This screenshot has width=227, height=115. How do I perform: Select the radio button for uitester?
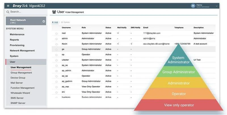pos(56,60)
